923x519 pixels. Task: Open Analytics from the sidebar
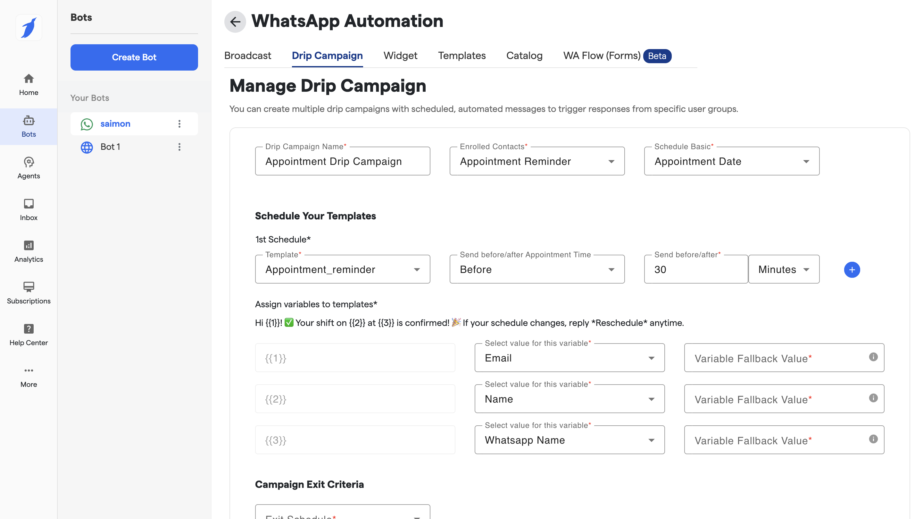(x=29, y=251)
